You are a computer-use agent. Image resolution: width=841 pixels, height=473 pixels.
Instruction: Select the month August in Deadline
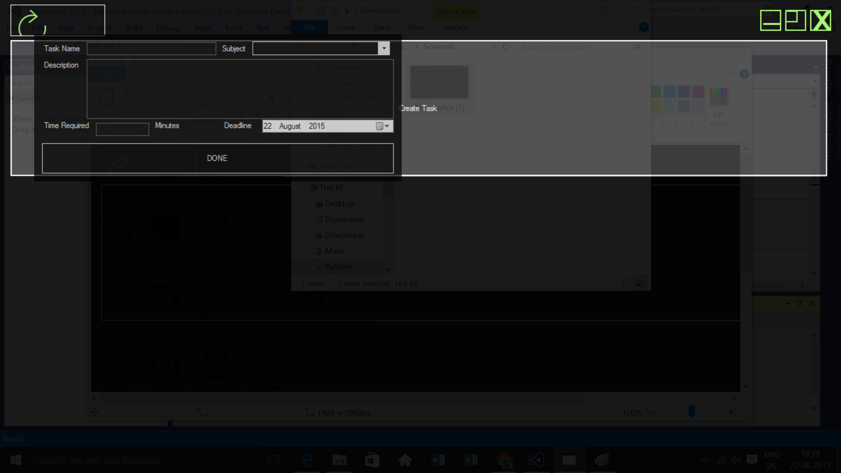290,126
